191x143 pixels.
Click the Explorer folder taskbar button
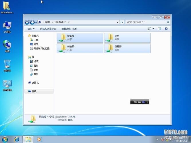coord(28,140)
